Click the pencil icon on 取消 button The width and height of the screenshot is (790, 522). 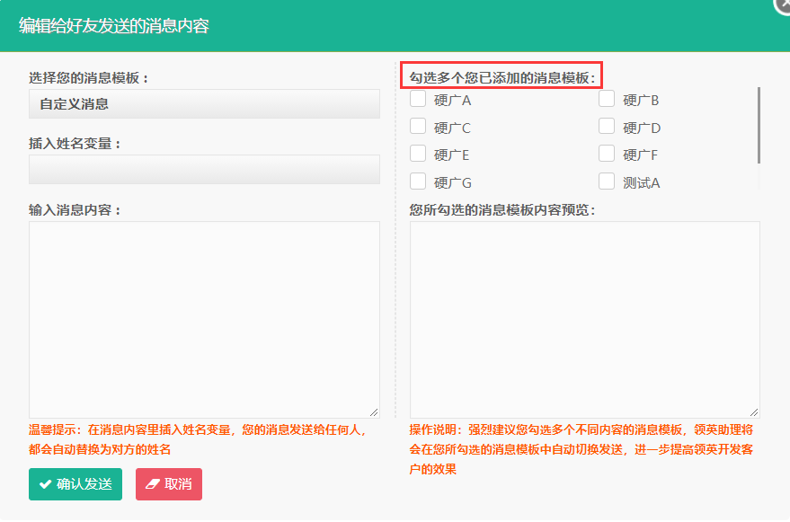pos(149,483)
